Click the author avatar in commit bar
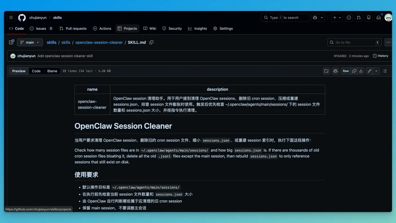 point(13,56)
